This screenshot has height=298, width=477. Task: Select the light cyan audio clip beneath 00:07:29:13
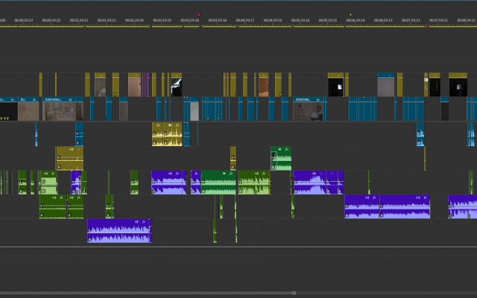[420, 134]
